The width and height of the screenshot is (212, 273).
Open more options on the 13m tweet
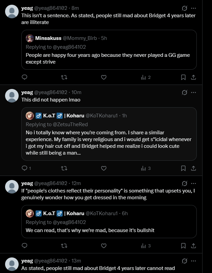[x=193, y=261]
